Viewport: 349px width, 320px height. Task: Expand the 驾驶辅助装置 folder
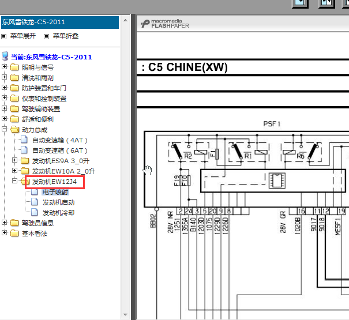click(x=4, y=108)
